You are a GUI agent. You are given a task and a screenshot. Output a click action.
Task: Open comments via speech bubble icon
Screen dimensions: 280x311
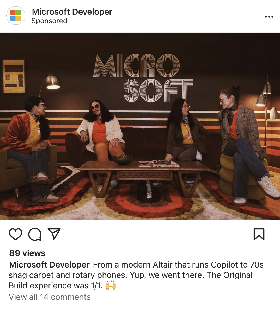coord(35,234)
